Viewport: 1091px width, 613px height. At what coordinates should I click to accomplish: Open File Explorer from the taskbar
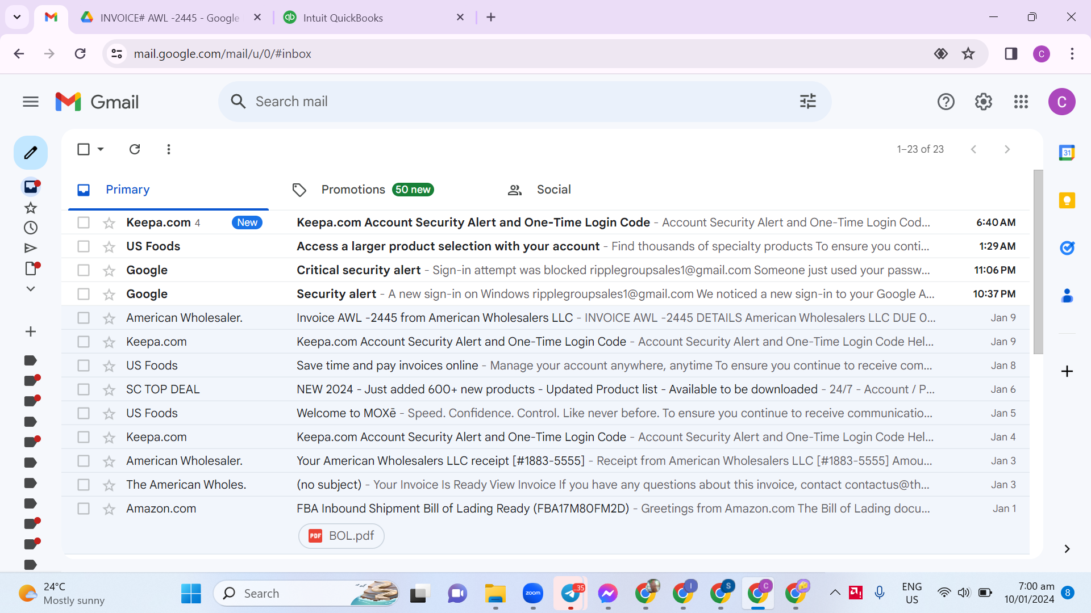point(495,593)
